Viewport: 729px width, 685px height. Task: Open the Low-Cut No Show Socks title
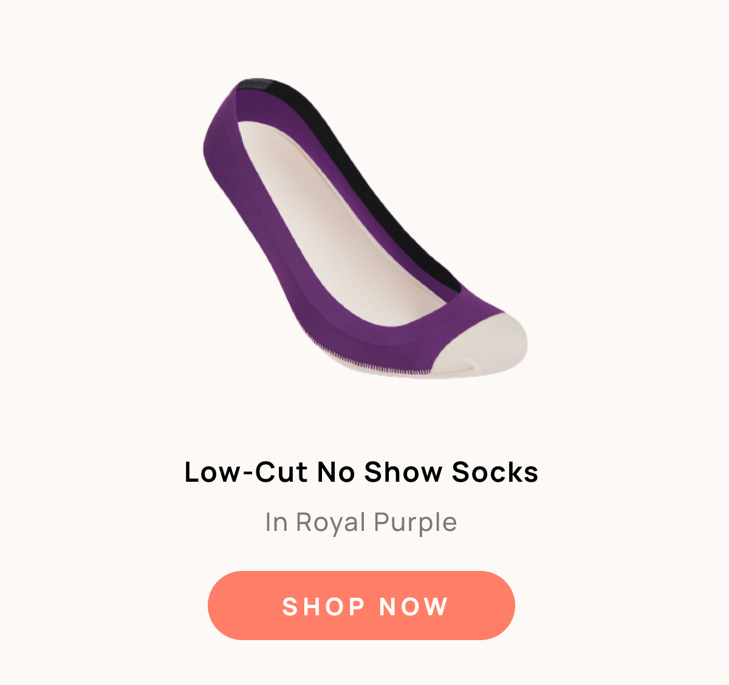pyautogui.click(x=361, y=472)
